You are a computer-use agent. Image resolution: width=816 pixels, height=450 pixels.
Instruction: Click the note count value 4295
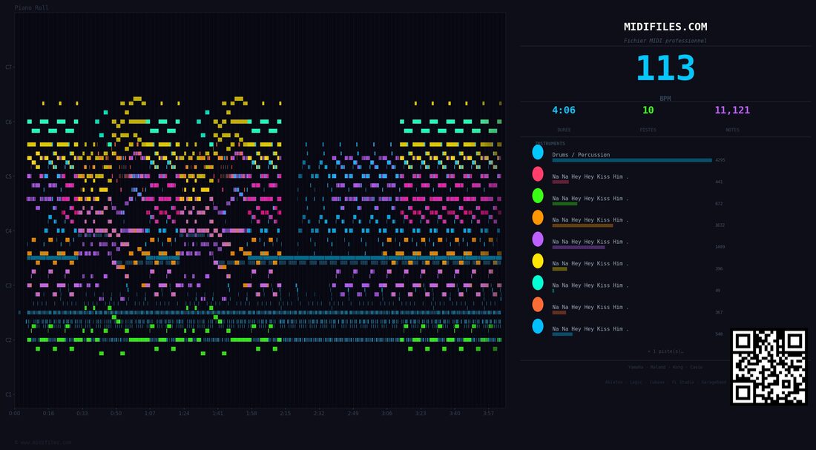[720, 160]
